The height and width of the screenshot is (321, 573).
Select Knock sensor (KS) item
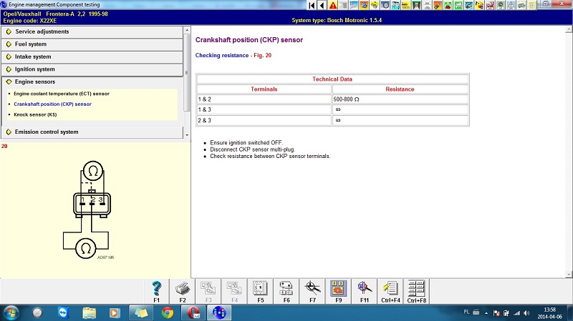click(36, 114)
